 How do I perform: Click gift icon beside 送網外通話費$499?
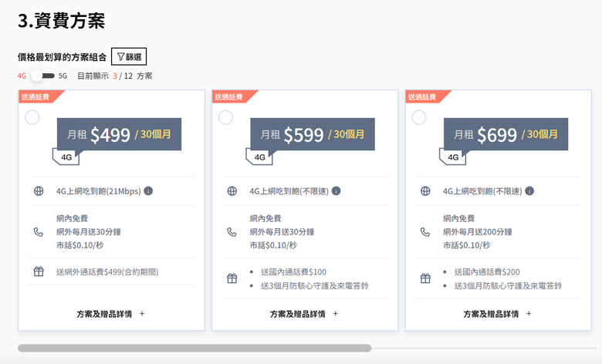pos(39,271)
